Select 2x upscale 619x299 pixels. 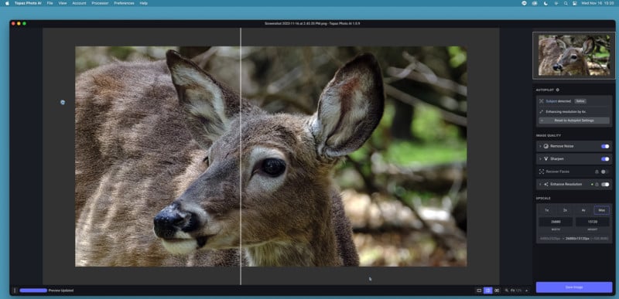coord(565,210)
